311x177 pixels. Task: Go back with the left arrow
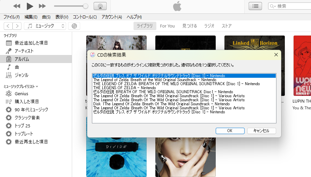(8, 26)
